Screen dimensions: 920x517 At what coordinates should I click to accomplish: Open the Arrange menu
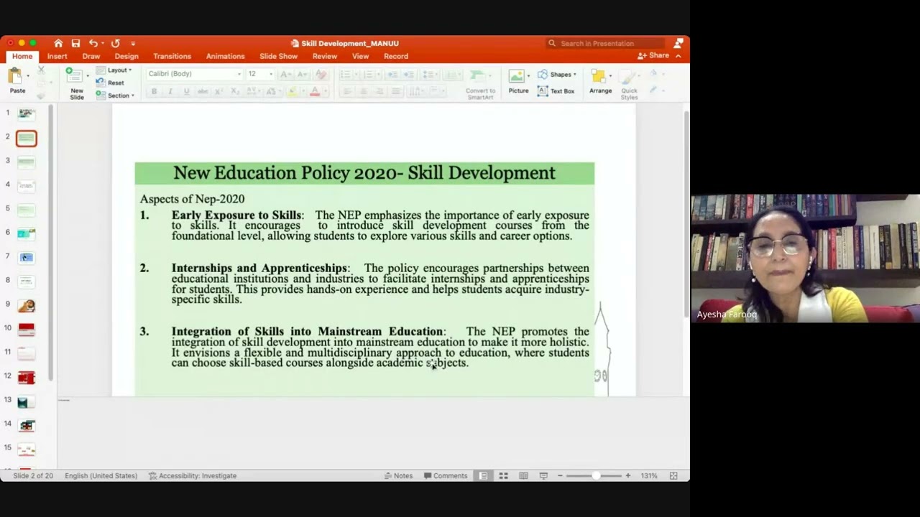pos(600,81)
